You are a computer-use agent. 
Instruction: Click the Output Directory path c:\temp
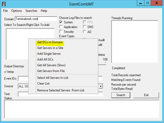point(9,72)
